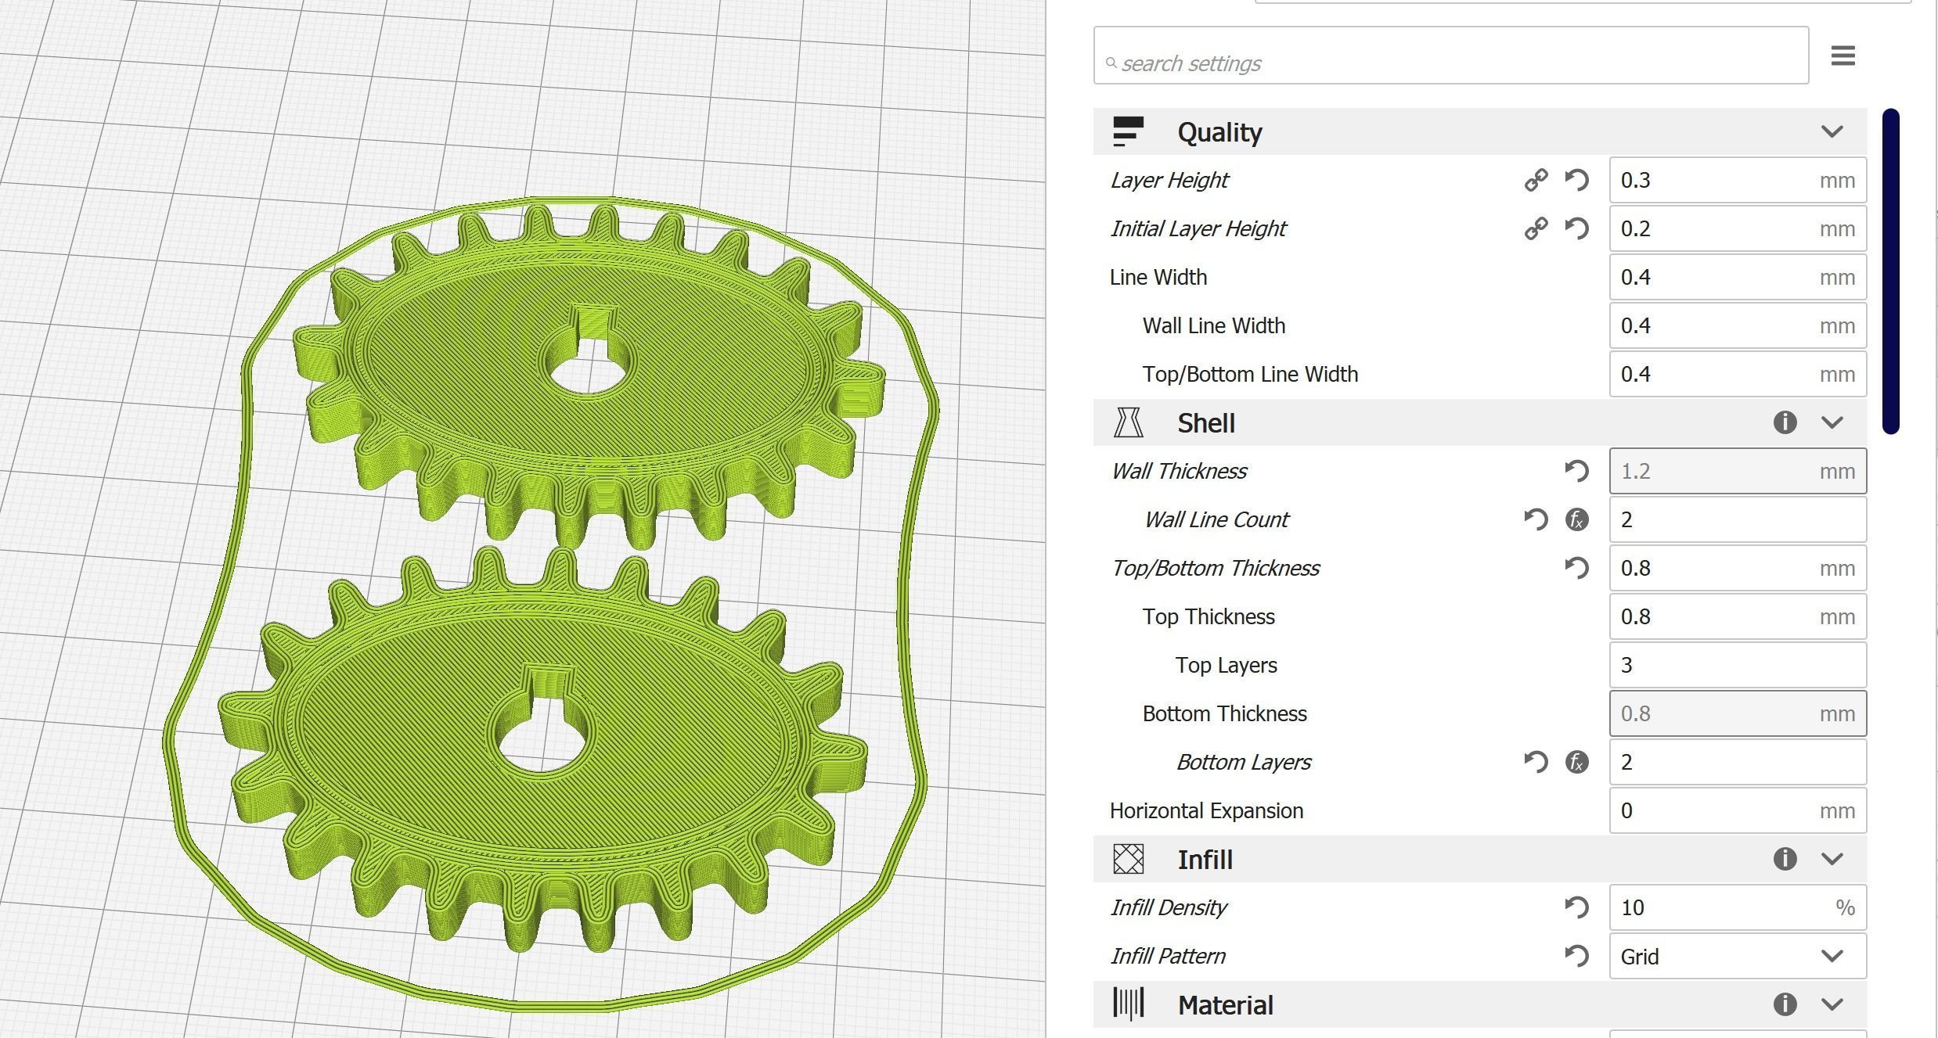Click the Infill category icon
This screenshot has height=1038, width=1938.
pyautogui.click(x=1128, y=859)
